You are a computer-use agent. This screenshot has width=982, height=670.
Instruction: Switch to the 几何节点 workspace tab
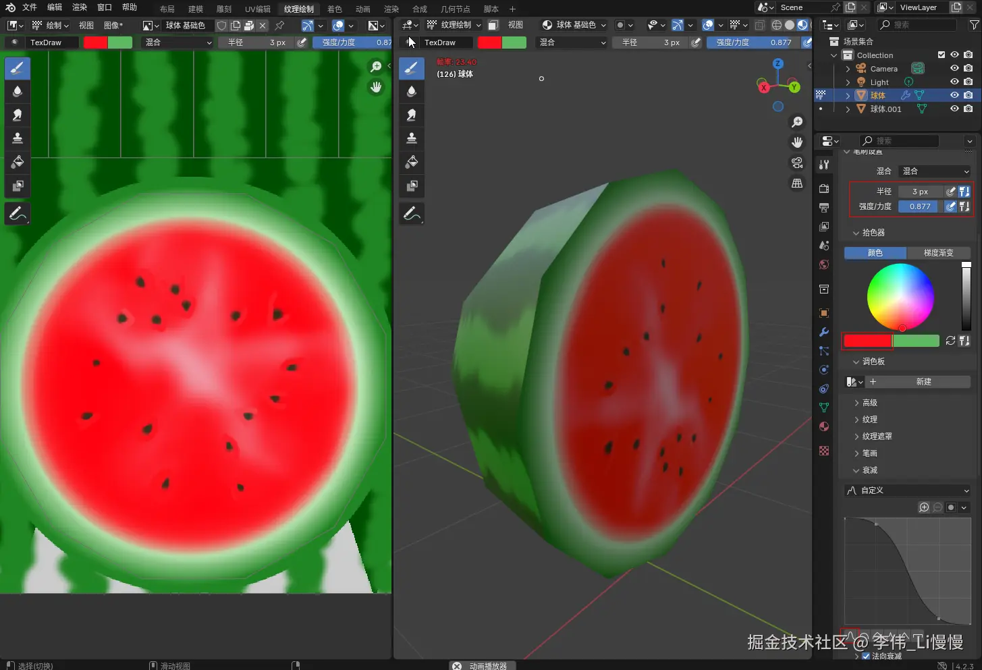456,9
